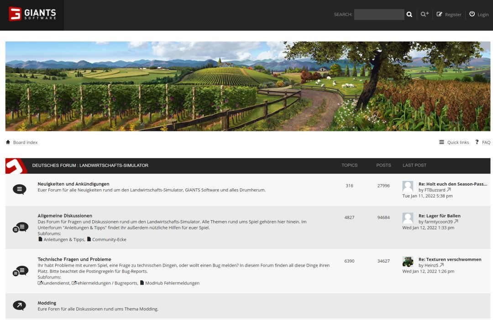Image resolution: width=493 pixels, height=320 pixels.
Task: Open the Quick links dropdown menu
Action: click(x=454, y=142)
